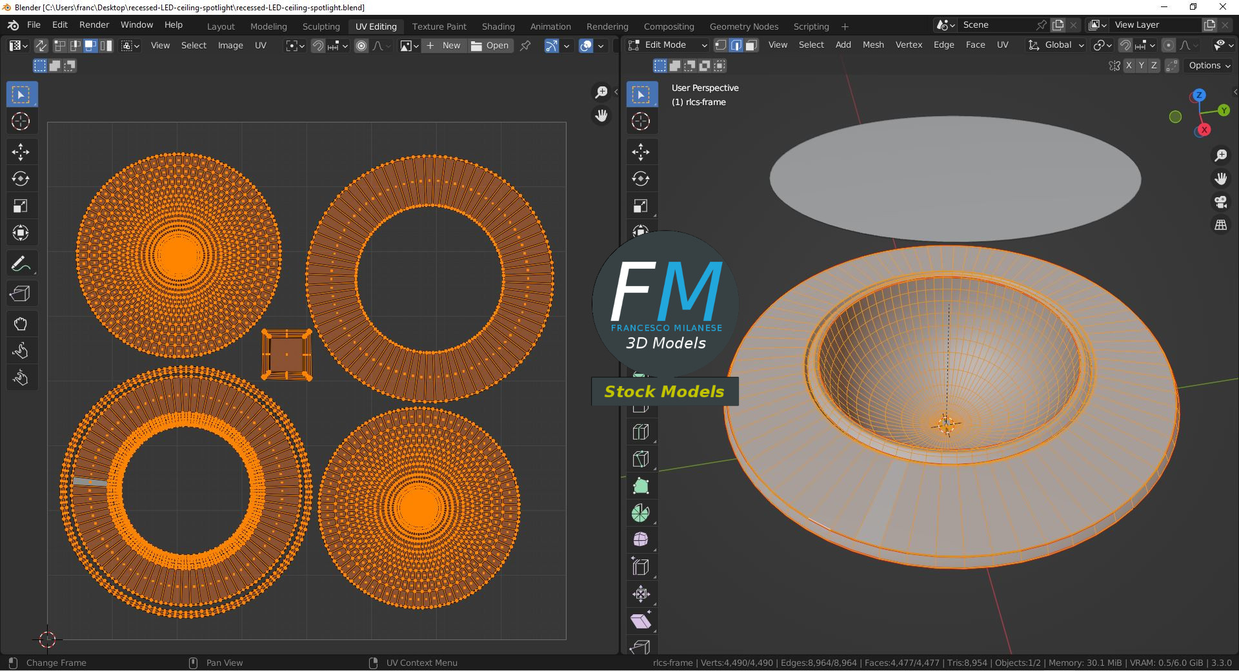Open the Edit Mode dropdown
The image size is (1239, 671).
tap(668, 45)
